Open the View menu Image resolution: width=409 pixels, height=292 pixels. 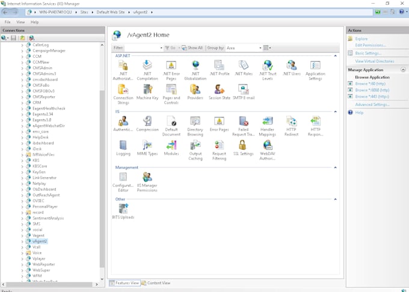click(x=20, y=22)
